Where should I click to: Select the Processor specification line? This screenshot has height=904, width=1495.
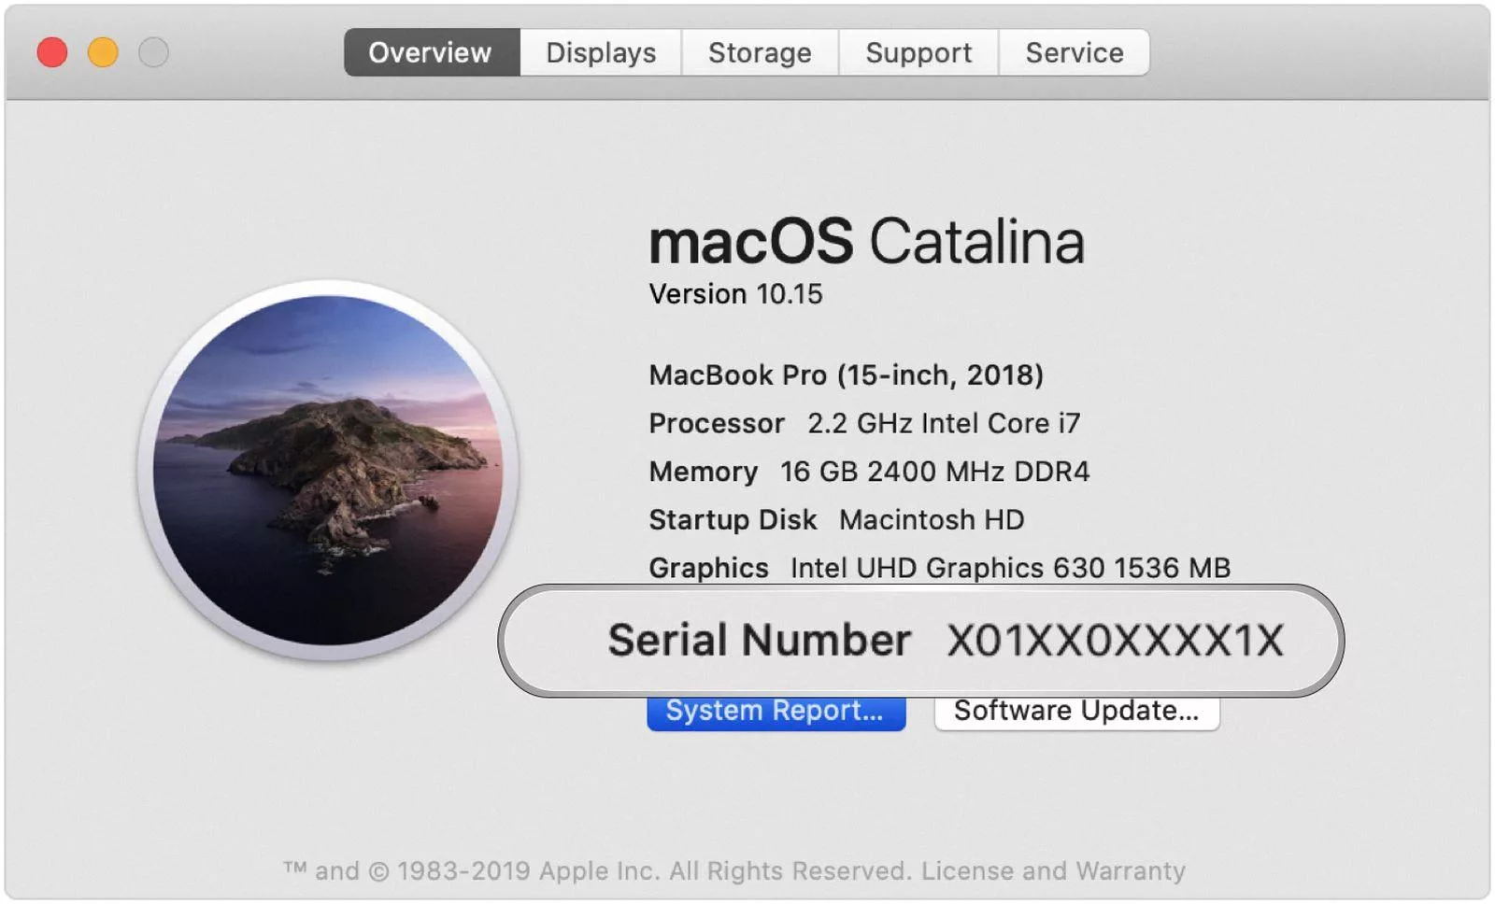tap(864, 423)
